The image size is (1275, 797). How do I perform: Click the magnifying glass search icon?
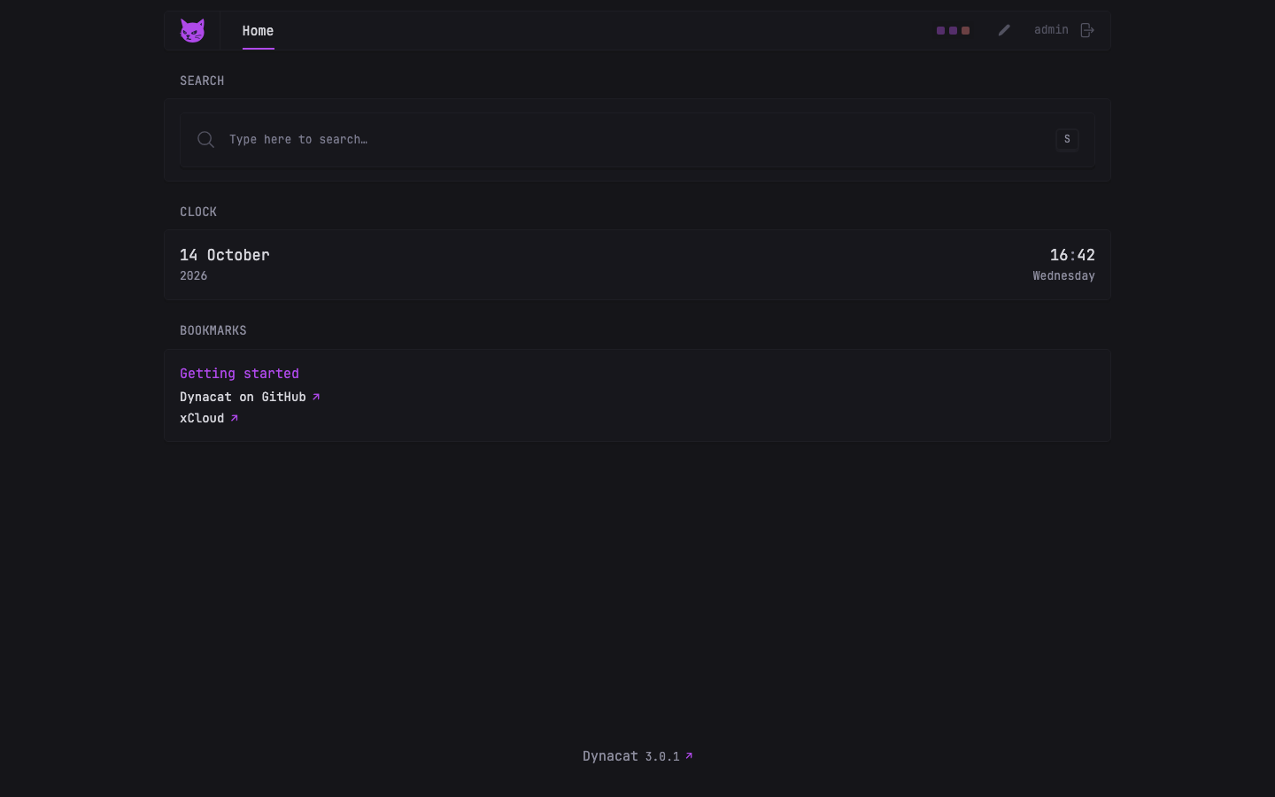[205, 139]
